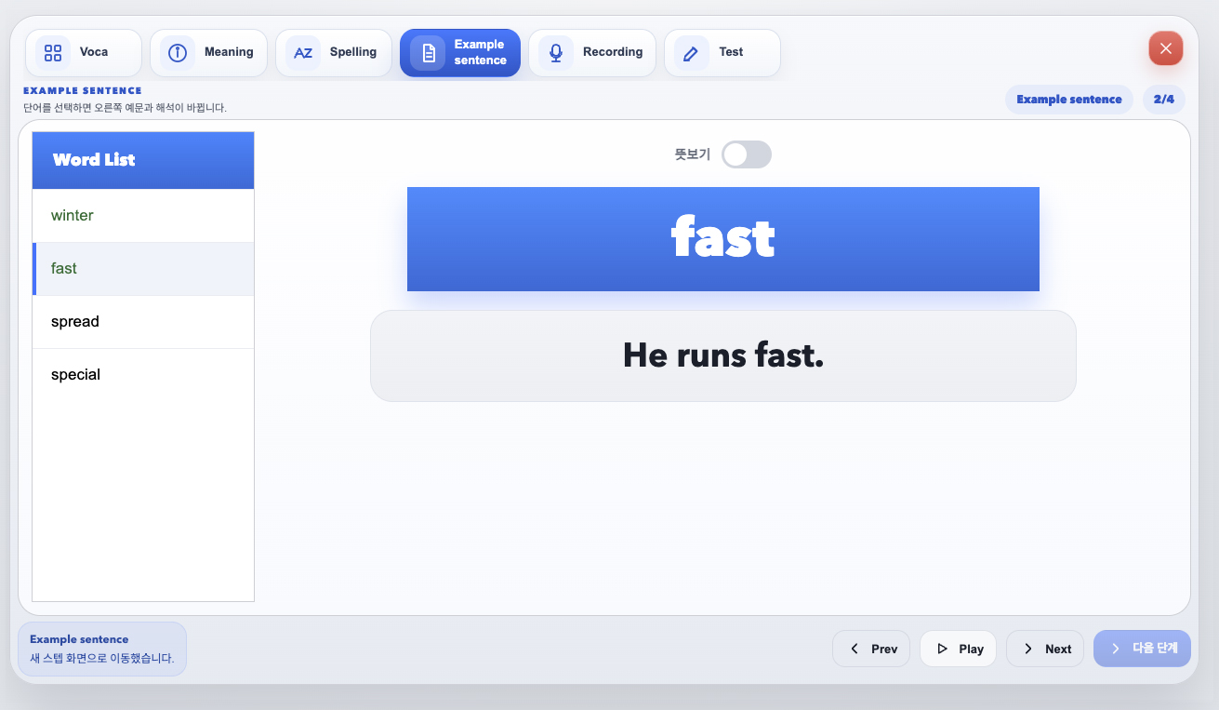Select winter in the Word List
Image resolution: width=1219 pixels, height=710 pixels.
143,216
